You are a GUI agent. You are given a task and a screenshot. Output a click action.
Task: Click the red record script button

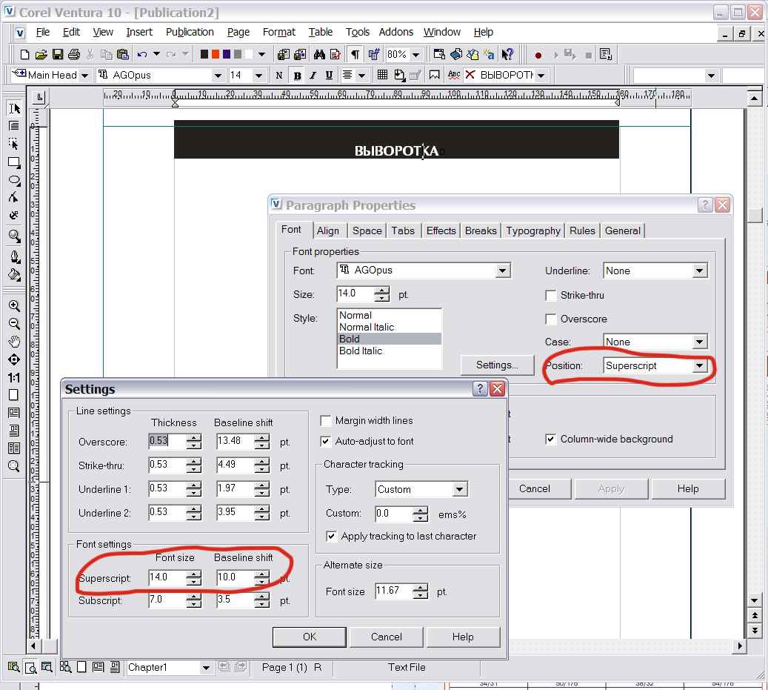point(538,55)
